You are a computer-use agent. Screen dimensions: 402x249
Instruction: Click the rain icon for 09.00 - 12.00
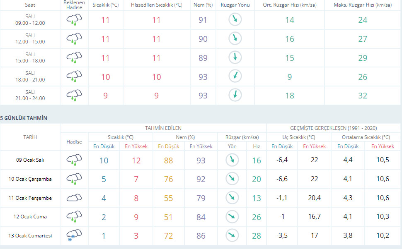coord(74,20)
